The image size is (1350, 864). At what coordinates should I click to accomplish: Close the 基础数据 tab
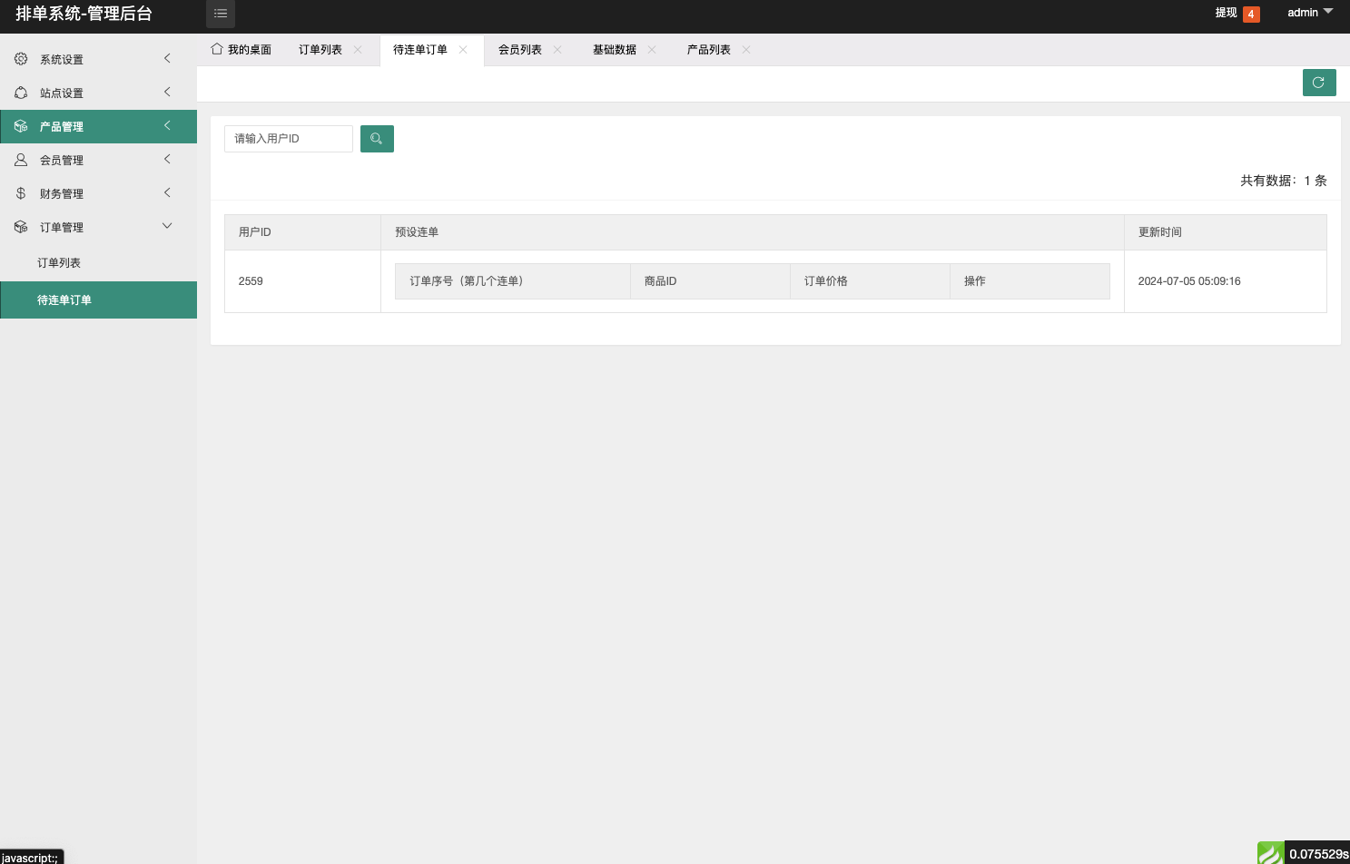[652, 50]
